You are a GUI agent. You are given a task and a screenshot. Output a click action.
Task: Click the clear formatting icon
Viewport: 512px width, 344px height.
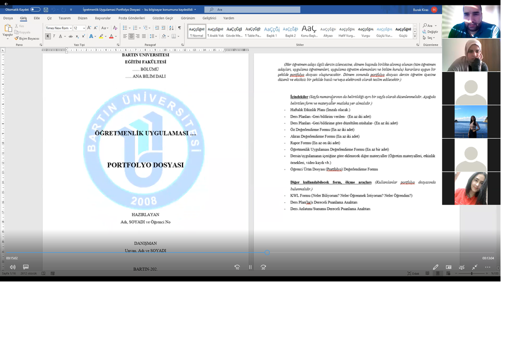point(115,28)
